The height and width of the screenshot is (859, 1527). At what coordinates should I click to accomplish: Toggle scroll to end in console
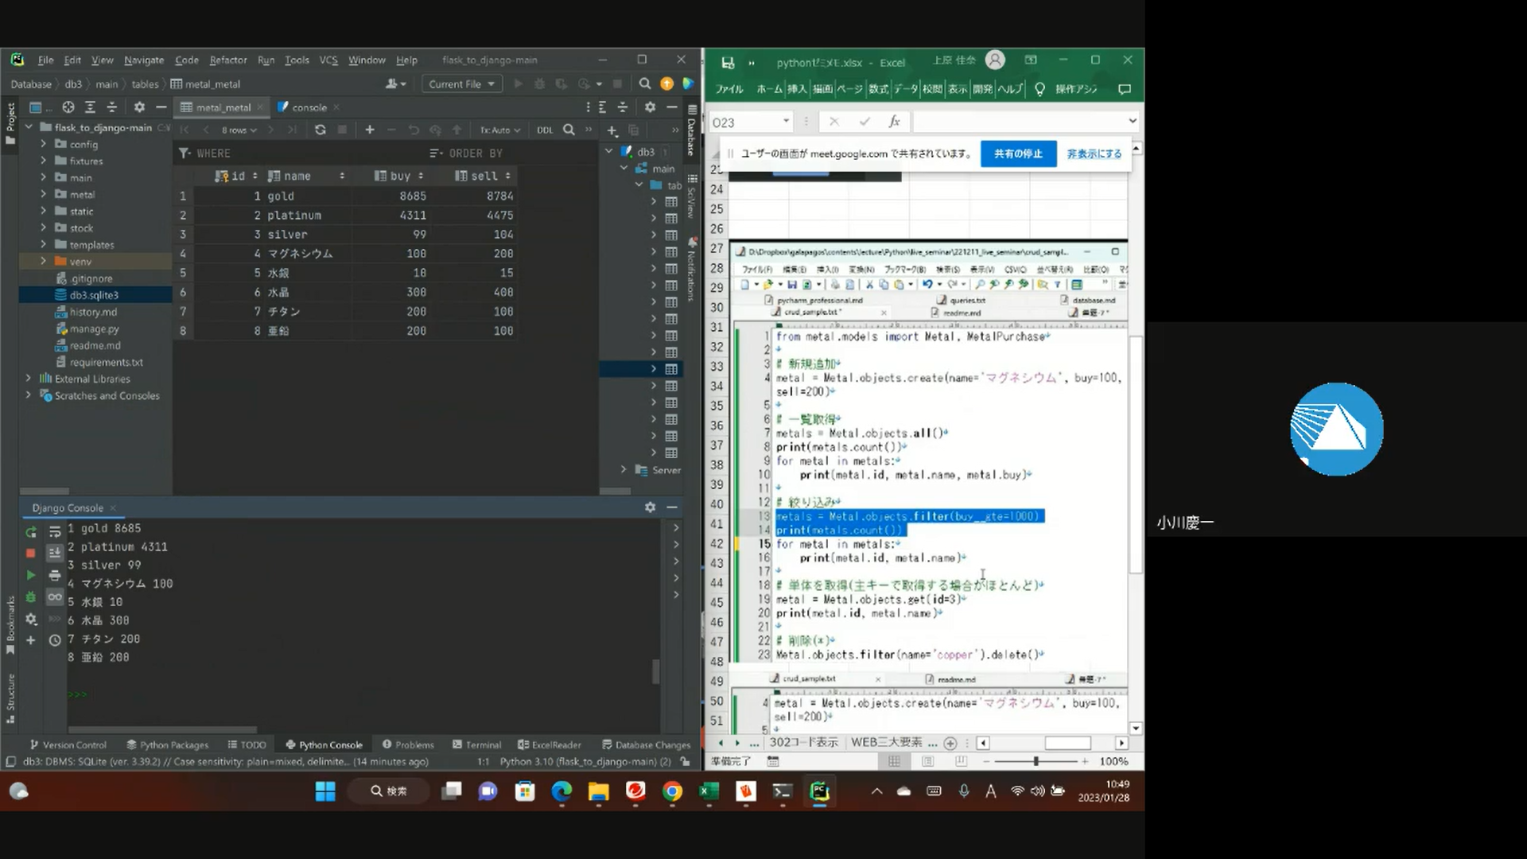pos(55,553)
